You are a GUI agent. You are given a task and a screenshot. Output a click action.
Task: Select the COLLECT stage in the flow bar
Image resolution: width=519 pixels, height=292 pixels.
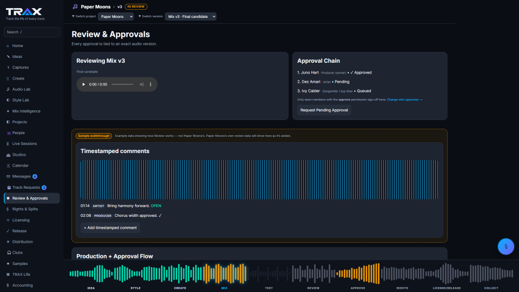pos(491,288)
